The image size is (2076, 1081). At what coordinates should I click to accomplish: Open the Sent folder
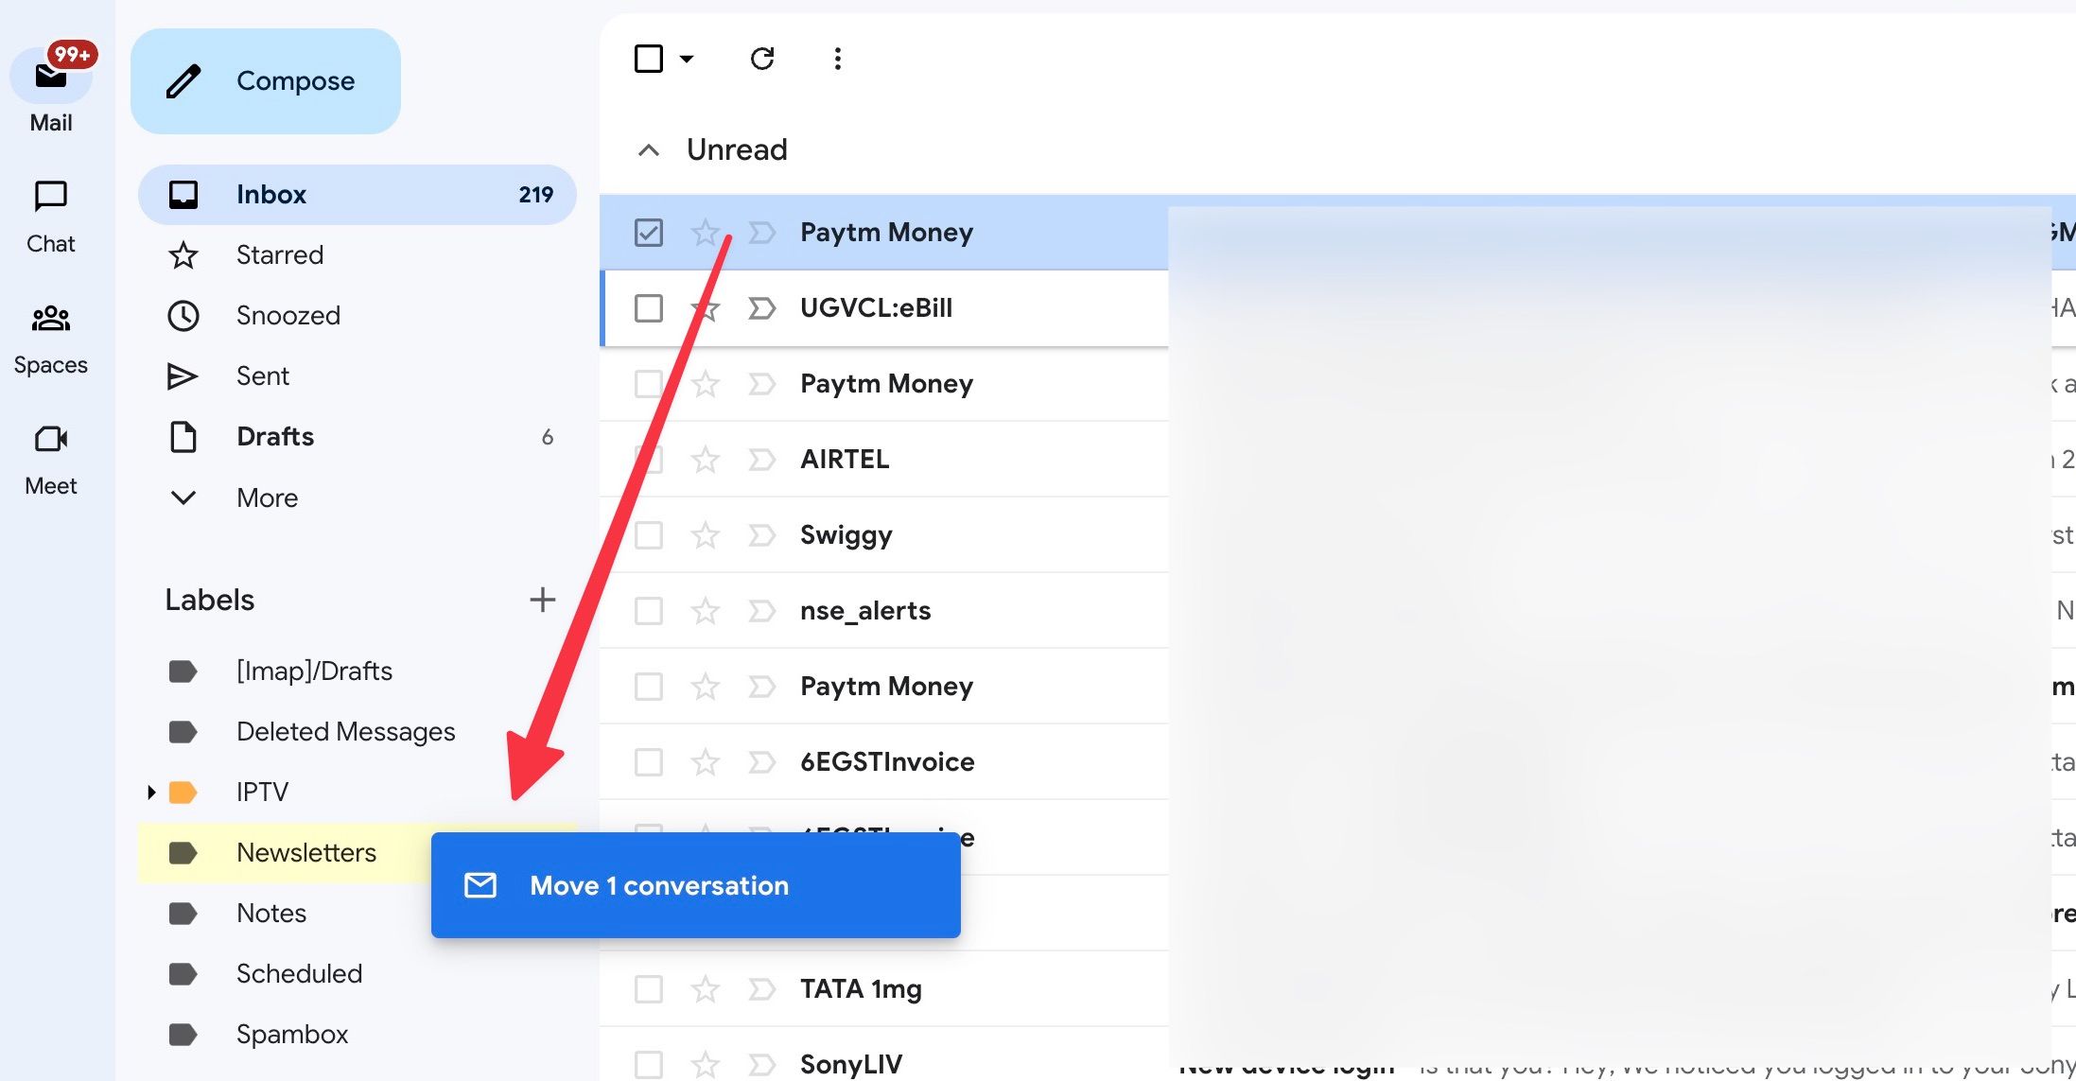(261, 374)
